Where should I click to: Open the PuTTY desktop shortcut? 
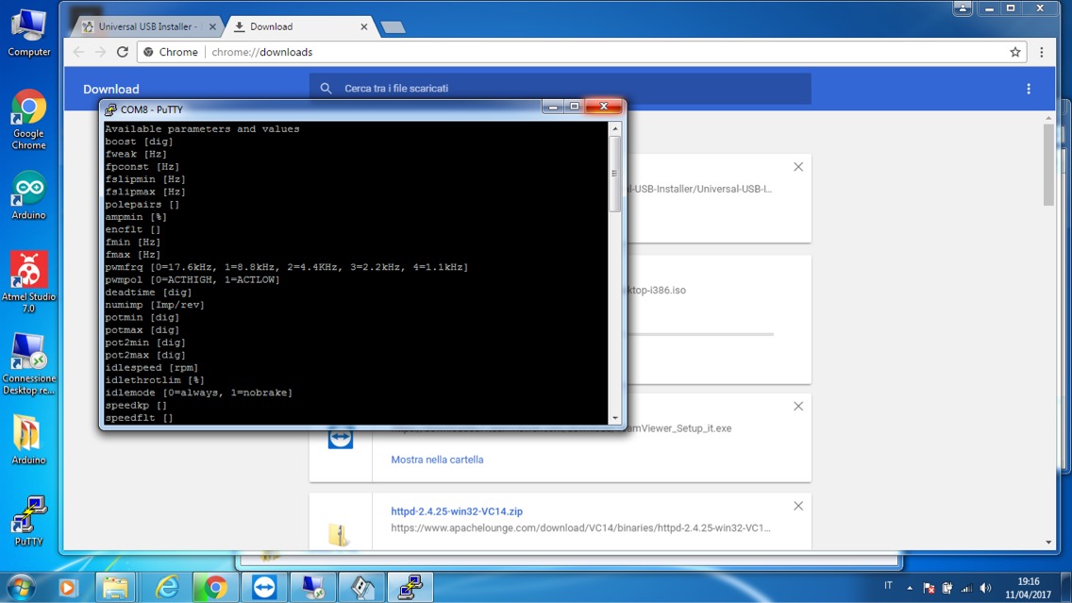[28, 515]
